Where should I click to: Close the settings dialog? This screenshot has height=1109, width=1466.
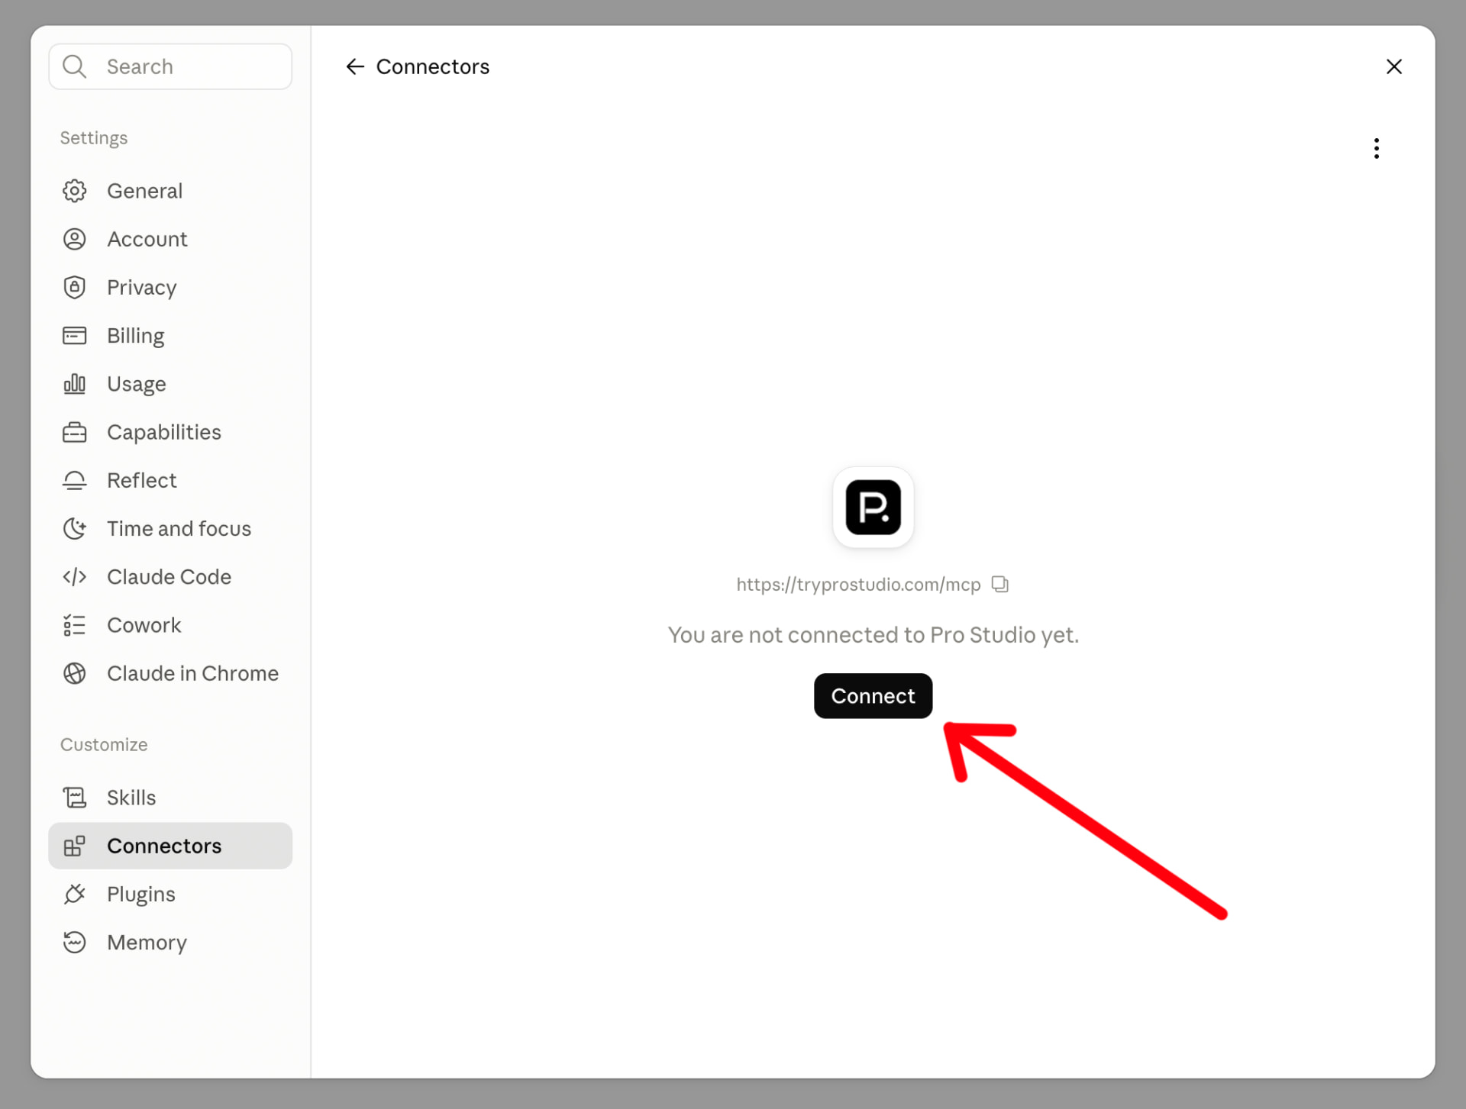(1393, 66)
